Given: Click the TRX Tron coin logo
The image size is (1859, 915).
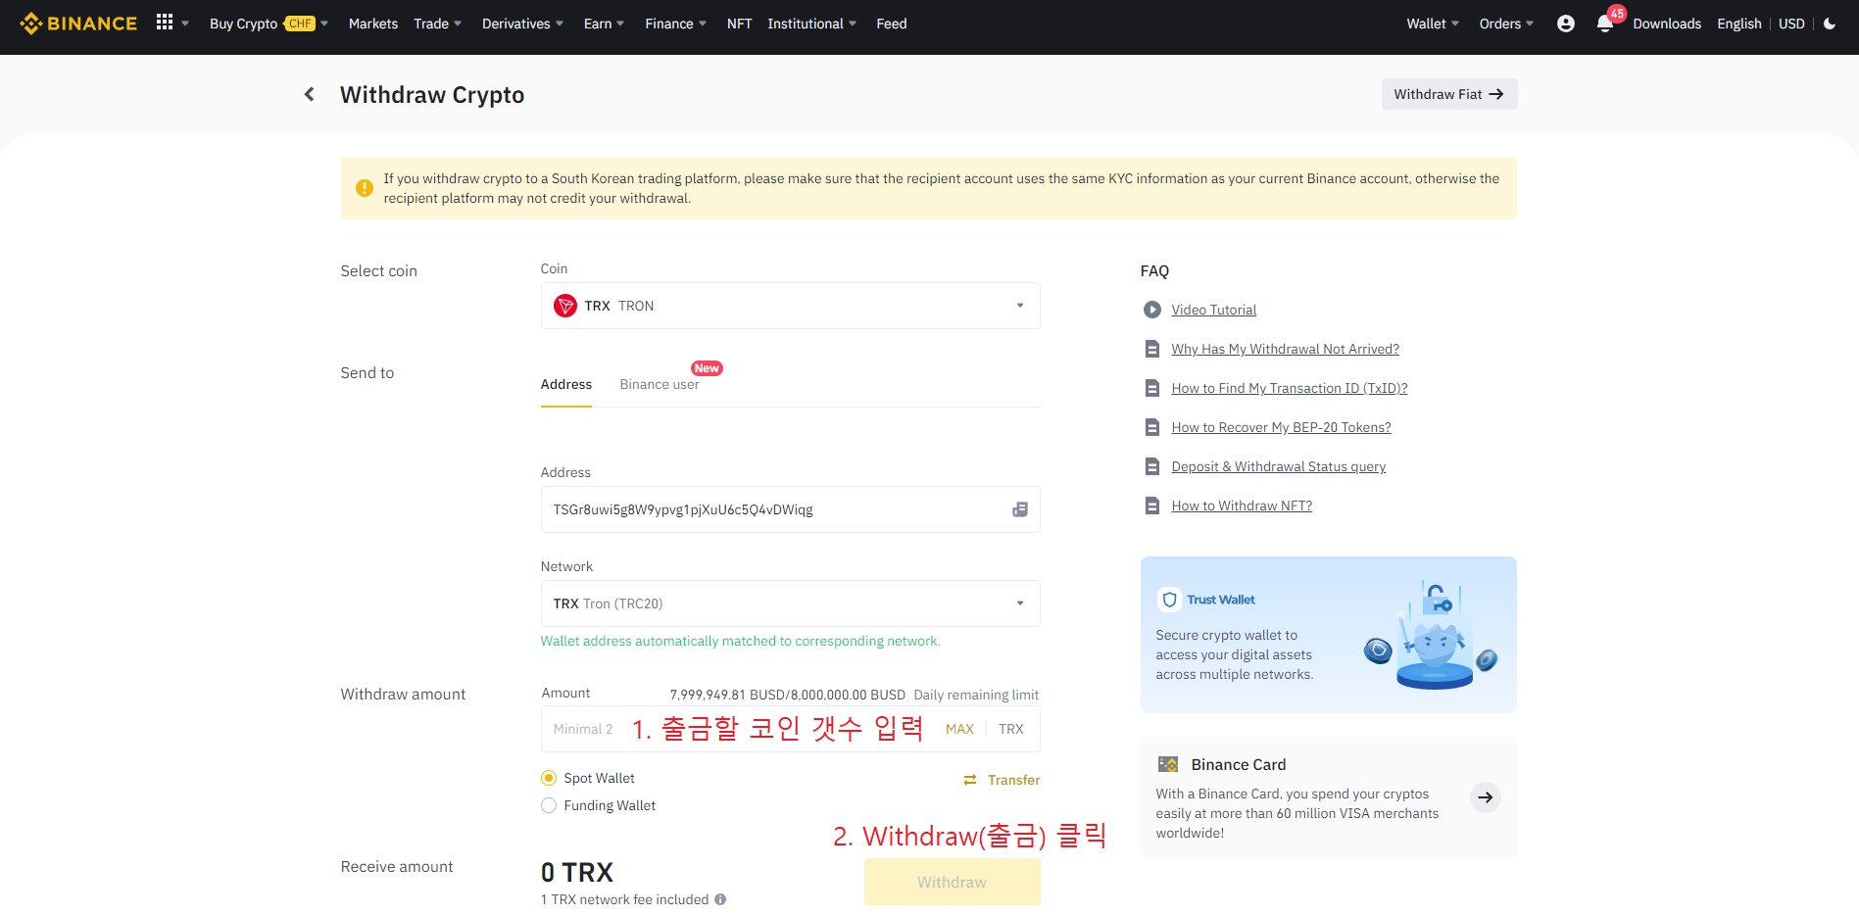Looking at the screenshot, I should pyautogui.click(x=565, y=306).
